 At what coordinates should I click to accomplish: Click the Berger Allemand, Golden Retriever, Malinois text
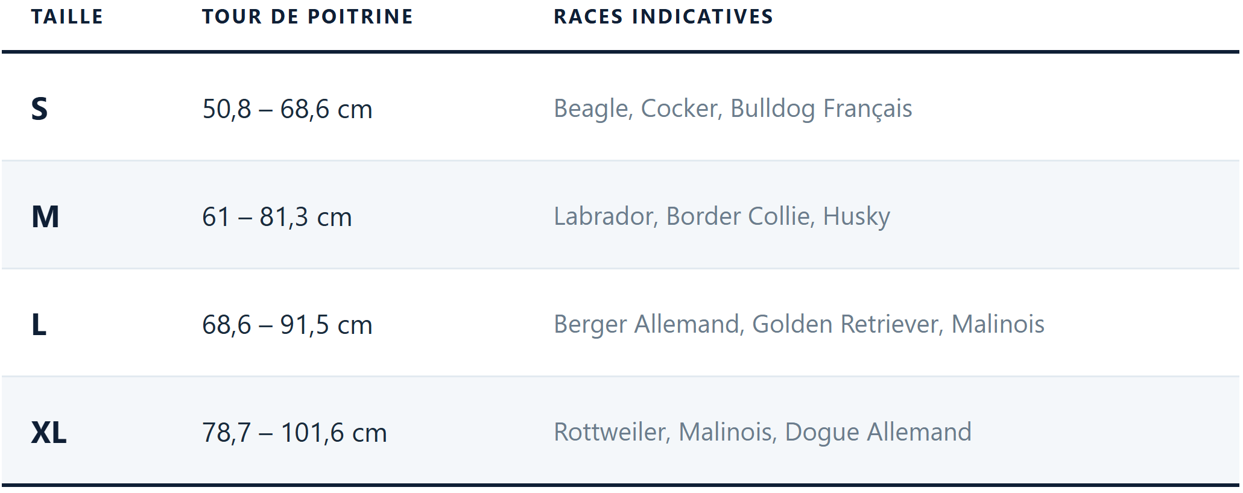(799, 325)
